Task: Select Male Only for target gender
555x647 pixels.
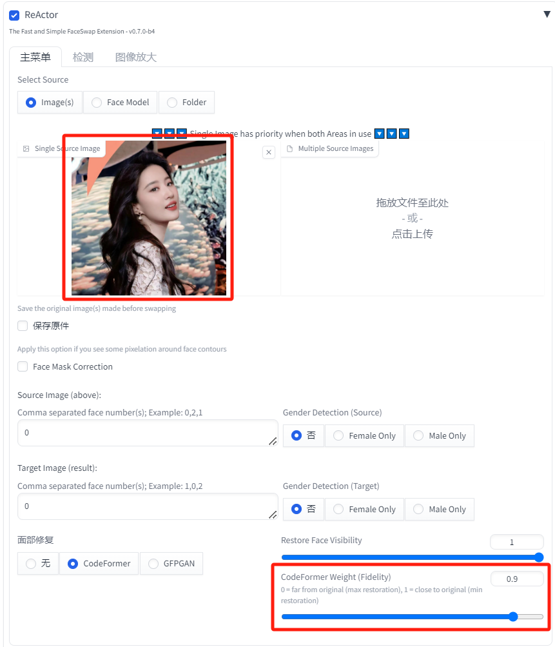Action: (x=440, y=509)
